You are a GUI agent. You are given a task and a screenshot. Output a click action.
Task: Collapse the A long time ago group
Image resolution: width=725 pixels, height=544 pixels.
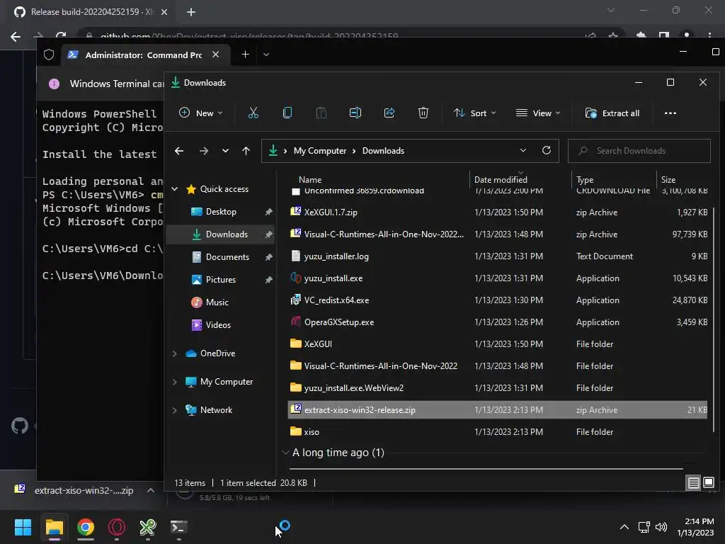pos(285,453)
